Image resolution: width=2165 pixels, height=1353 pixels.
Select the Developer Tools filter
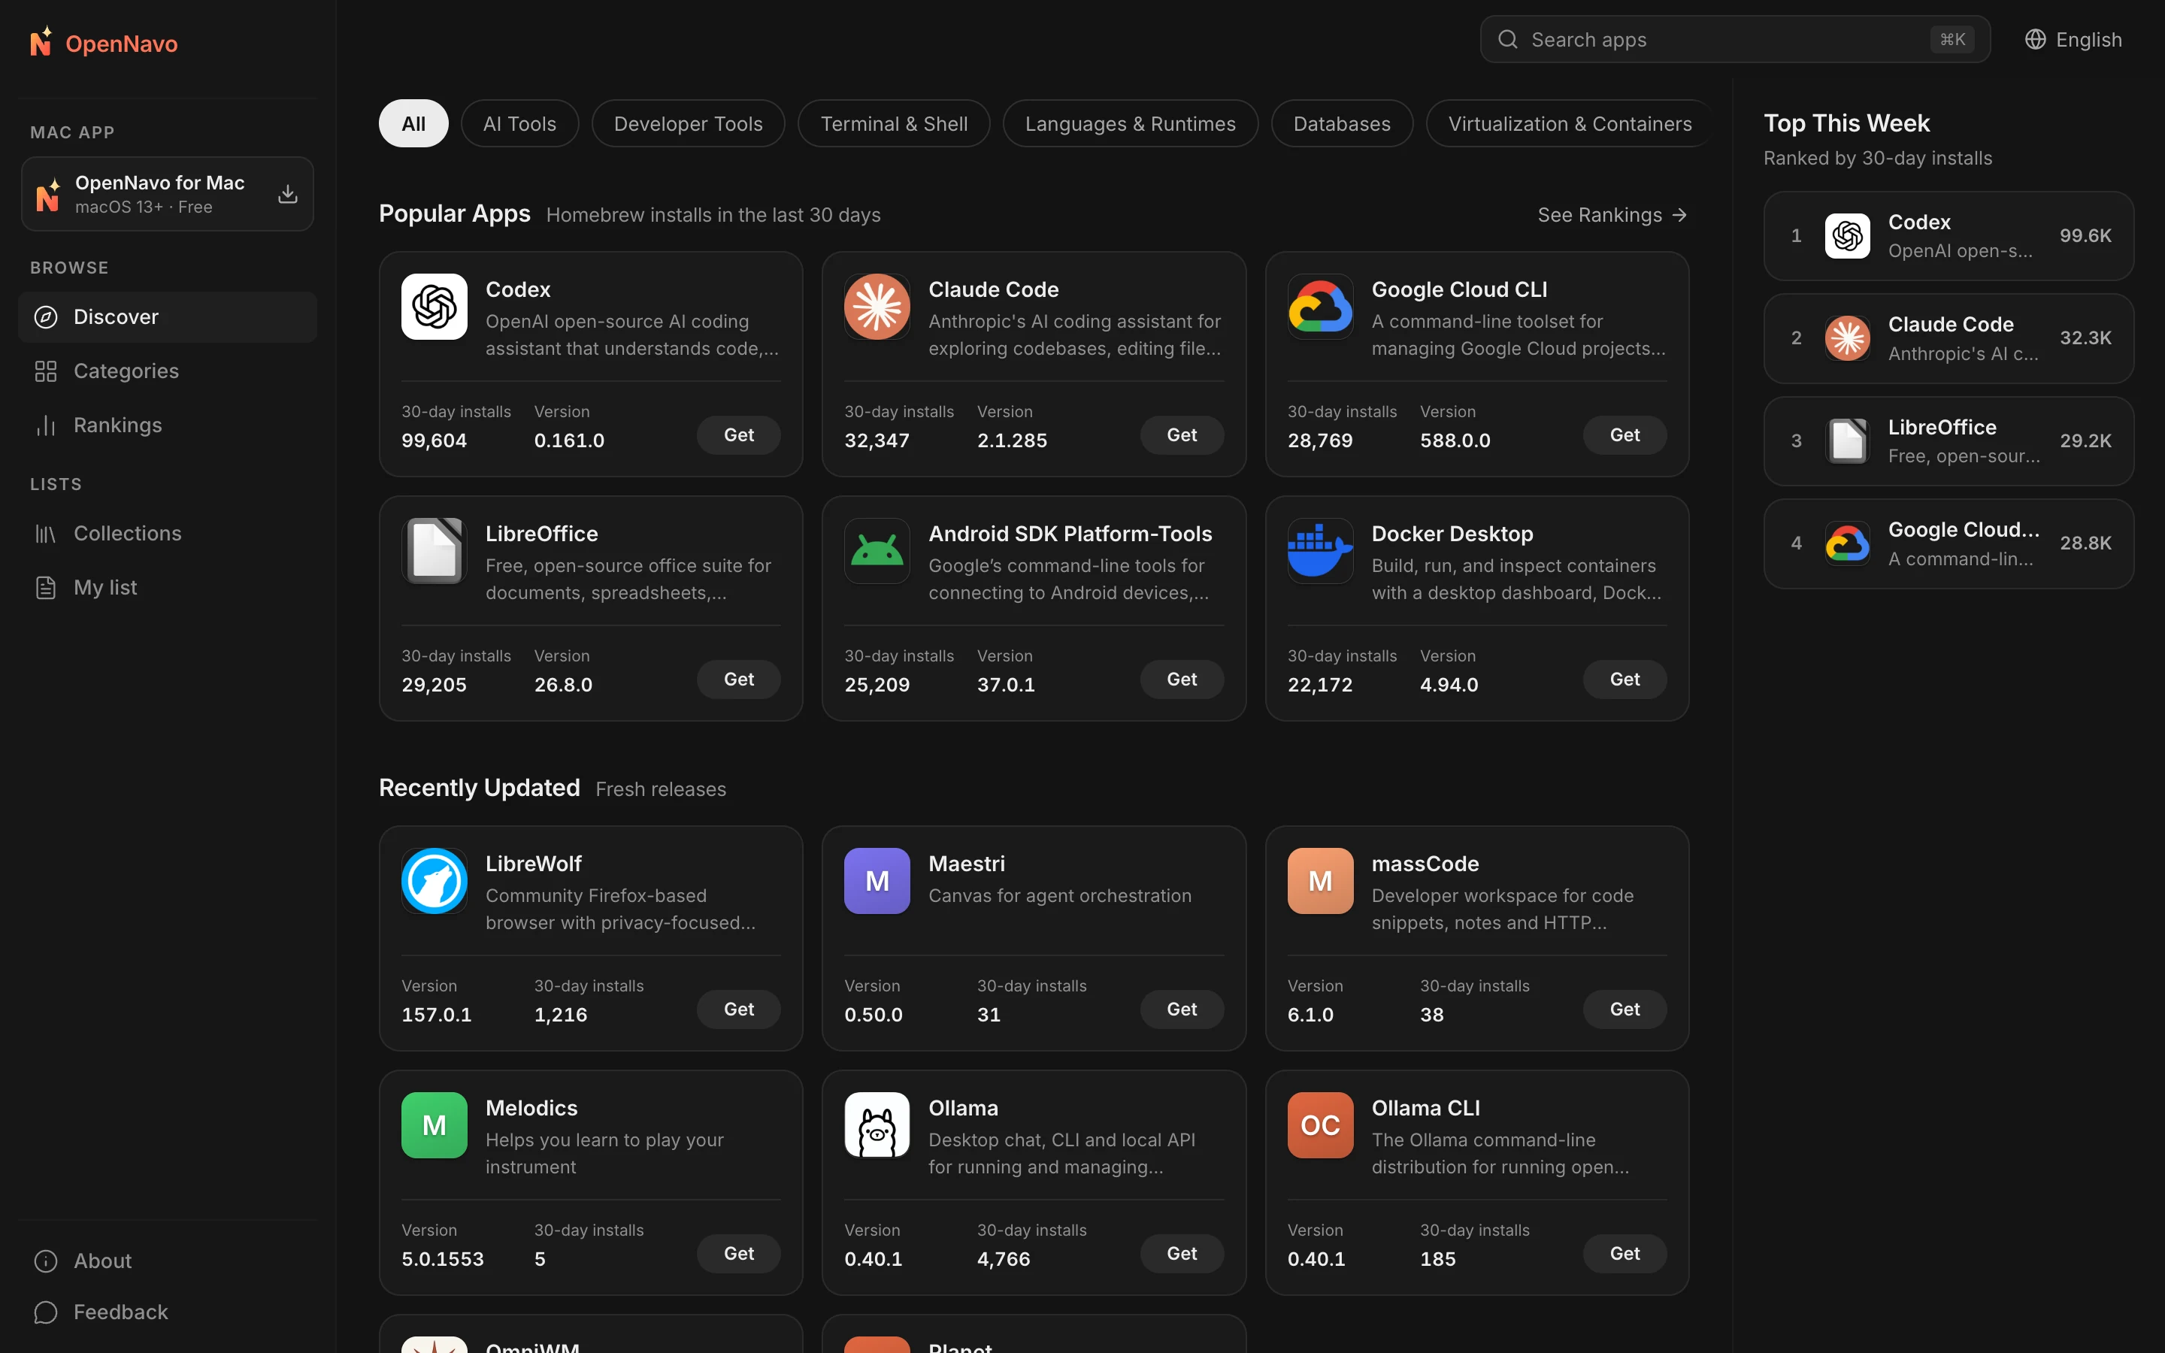pos(688,123)
